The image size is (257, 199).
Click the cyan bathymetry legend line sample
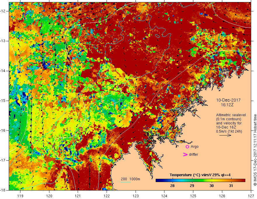[126, 182]
